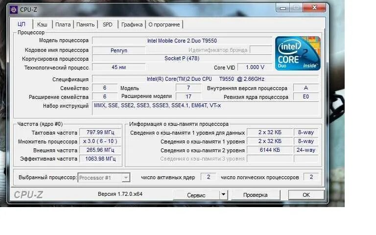
Task: Switch to the Кэш tab
Action: coord(42,24)
